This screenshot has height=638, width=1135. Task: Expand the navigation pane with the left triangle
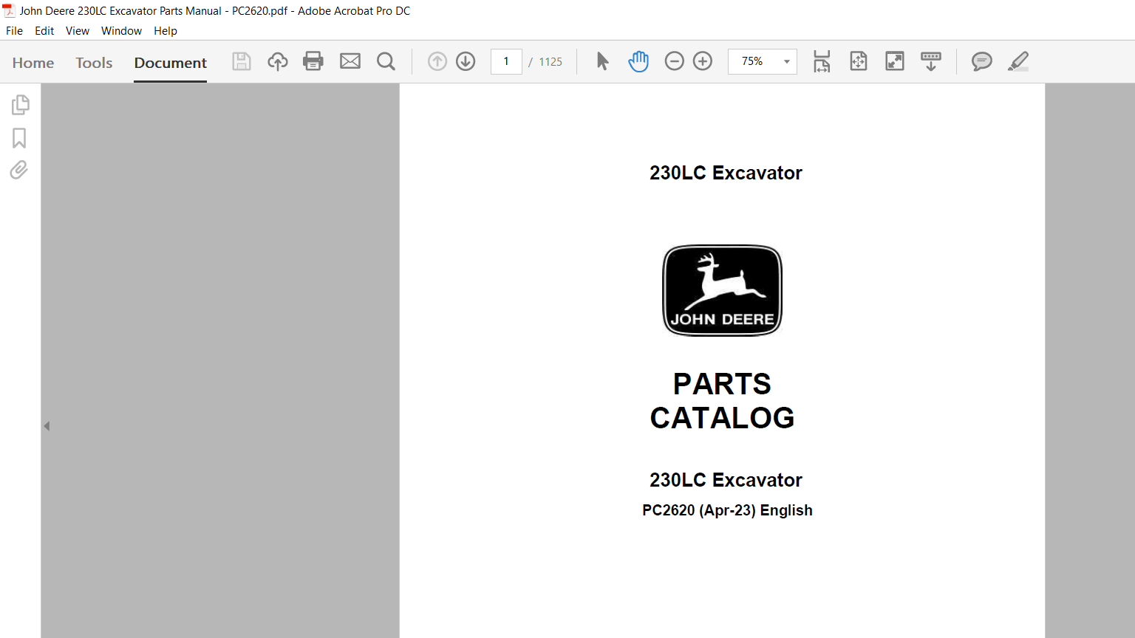tap(47, 426)
